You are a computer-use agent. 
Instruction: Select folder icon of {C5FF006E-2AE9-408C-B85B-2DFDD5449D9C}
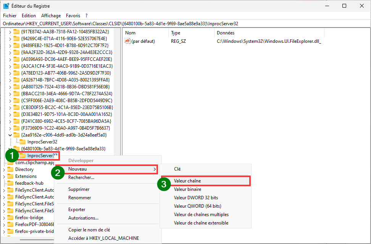tap(16, 100)
